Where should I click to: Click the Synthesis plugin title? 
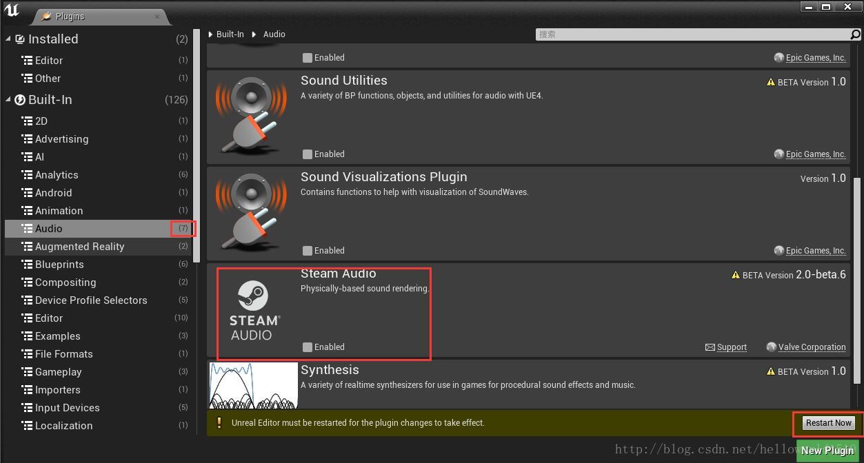tap(330, 370)
